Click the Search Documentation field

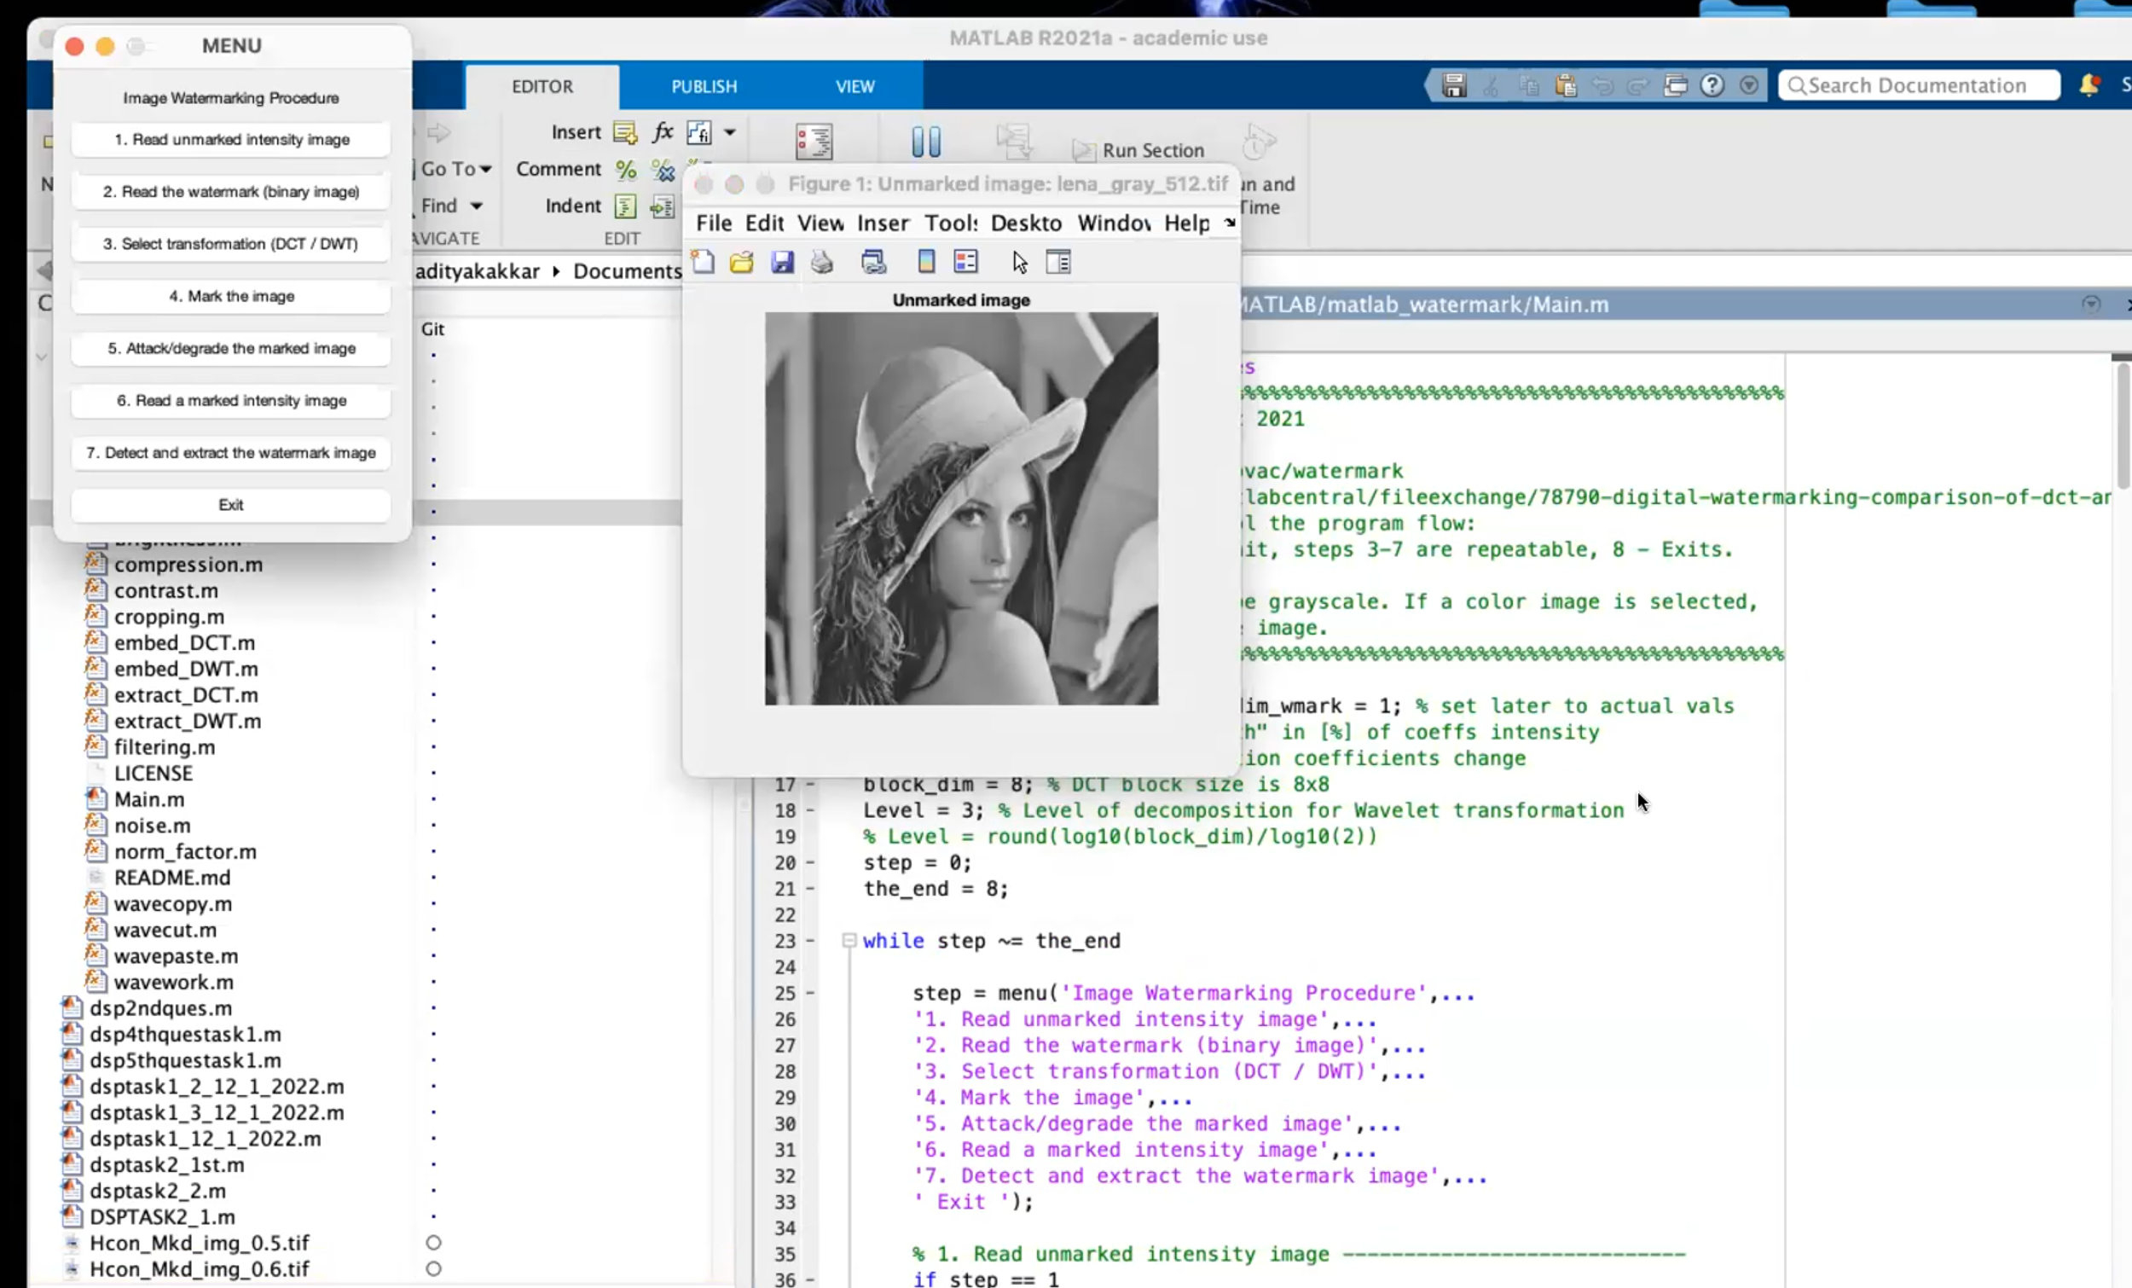click(1921, 85)
